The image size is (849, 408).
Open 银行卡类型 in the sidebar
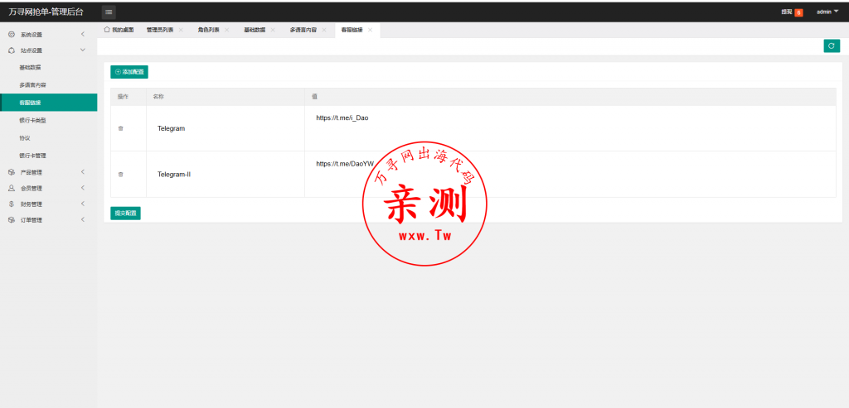coord(32,121)
